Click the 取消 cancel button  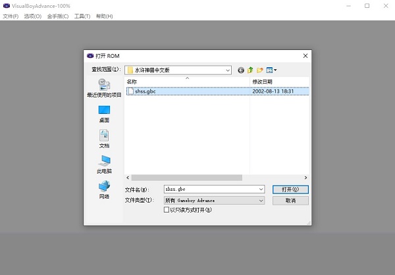tap(290, 201)
